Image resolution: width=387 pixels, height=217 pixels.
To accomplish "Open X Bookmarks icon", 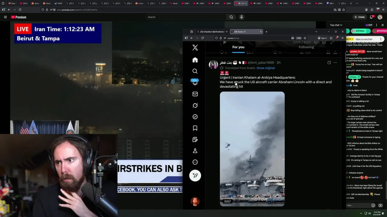I will (195, 128).
